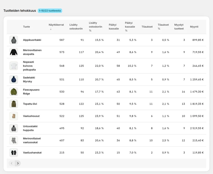Click the Lisätty ostoskoriin column header
This screenshot has width=213, height=174.
76,27
